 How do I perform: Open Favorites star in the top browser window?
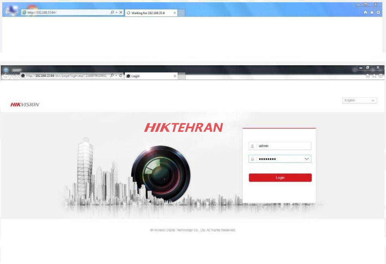[372, 12]
